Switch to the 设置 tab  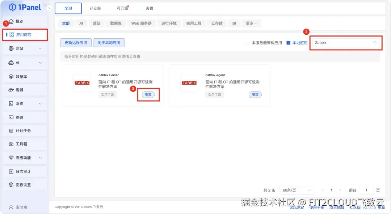coord(150,8)
